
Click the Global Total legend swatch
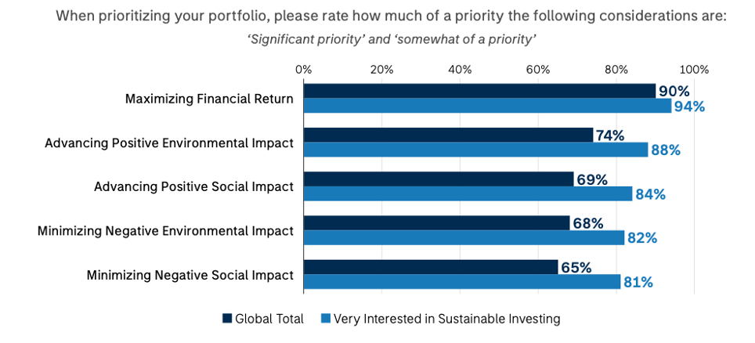pyautogui.click(x=228, y=319)
